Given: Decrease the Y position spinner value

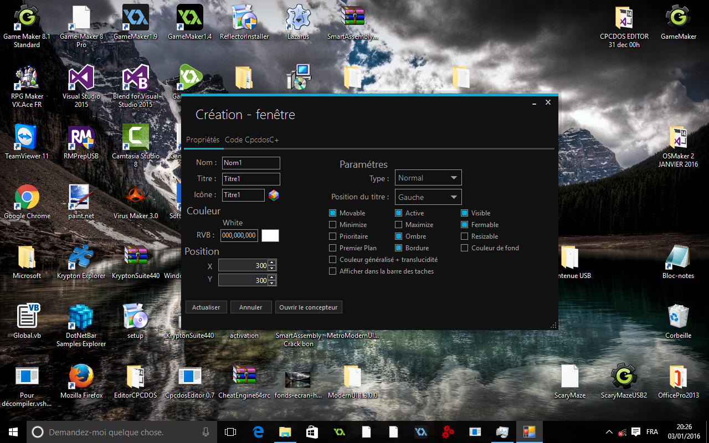Looking at the screenshot, I should click(x=271, y=283).
